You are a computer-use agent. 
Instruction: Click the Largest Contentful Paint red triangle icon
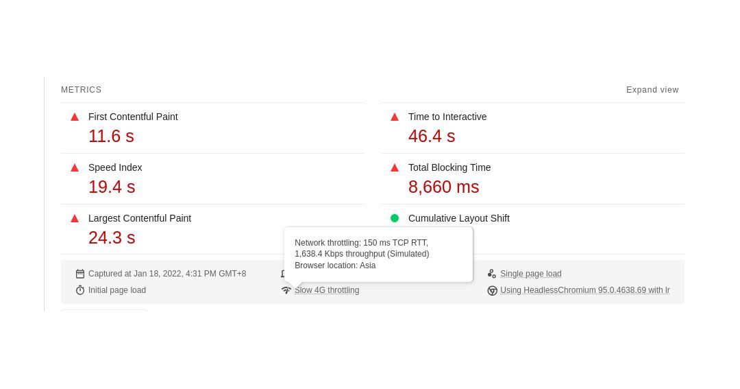point(75,218)
